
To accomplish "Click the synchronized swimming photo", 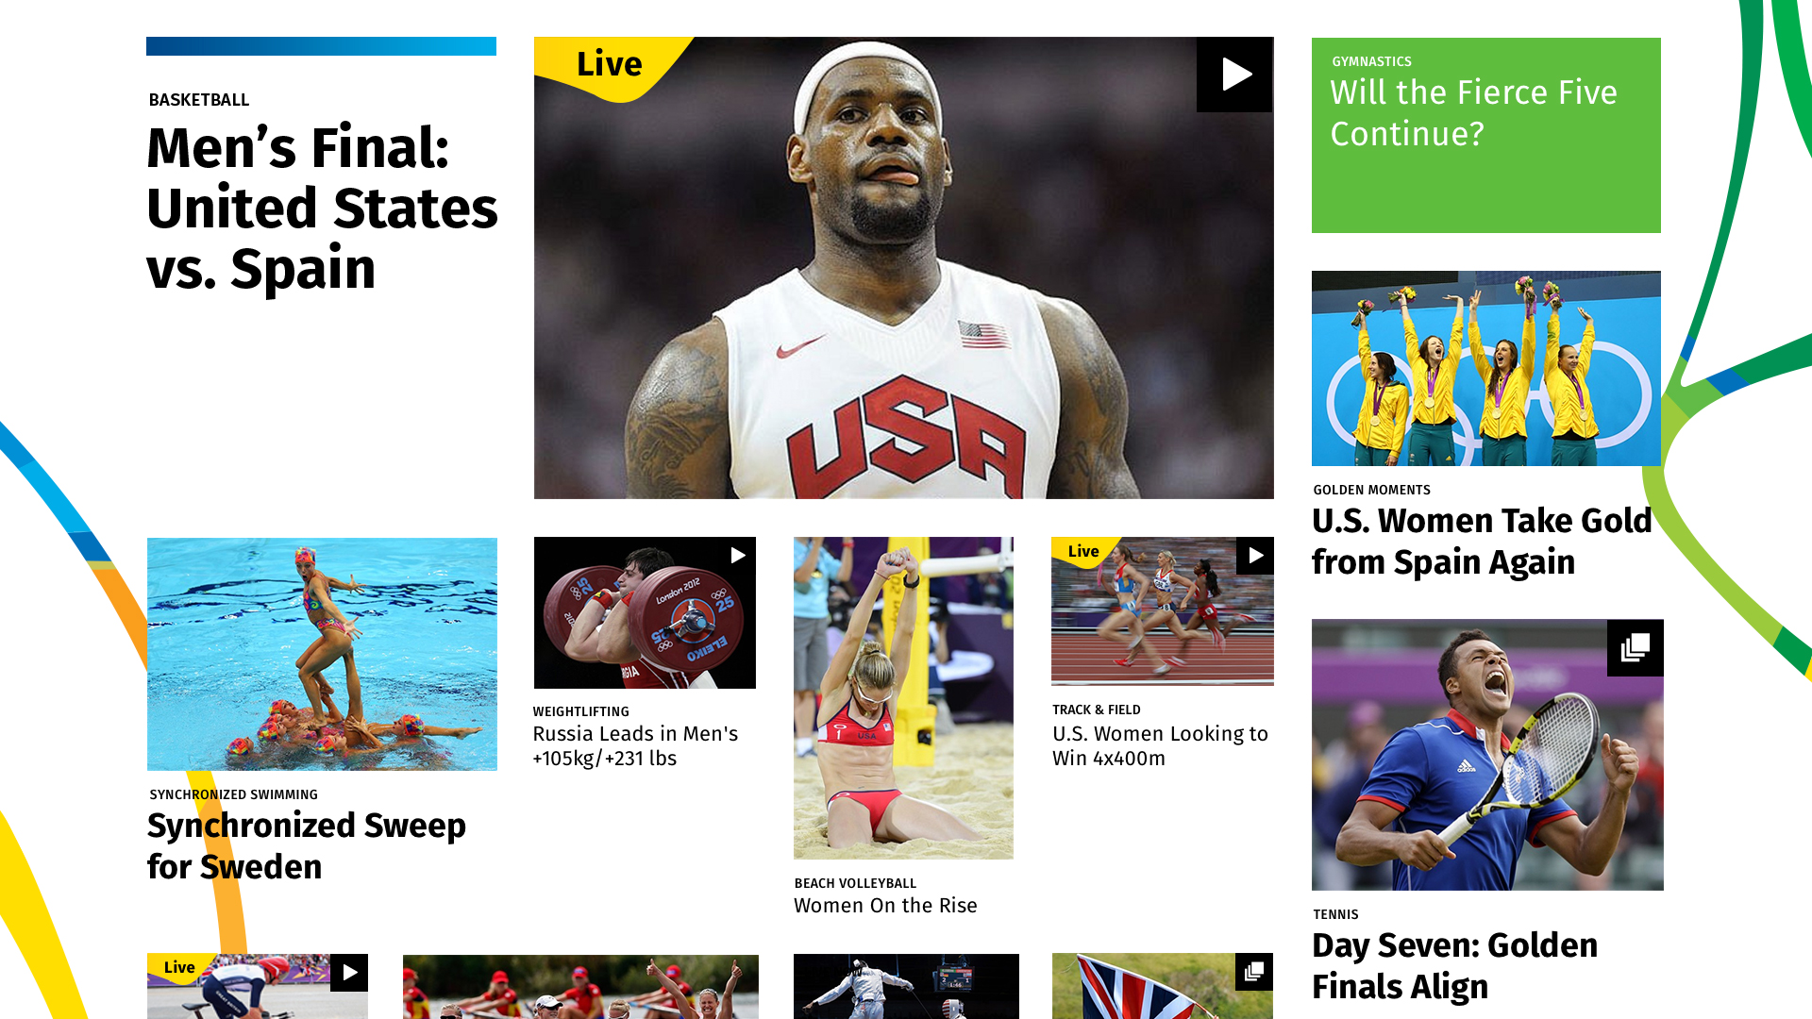I will (322, 654).
